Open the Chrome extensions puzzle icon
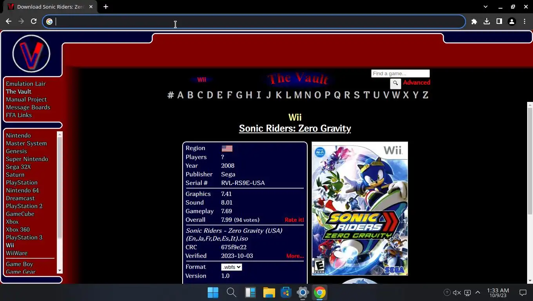 [x=474, y=22]
